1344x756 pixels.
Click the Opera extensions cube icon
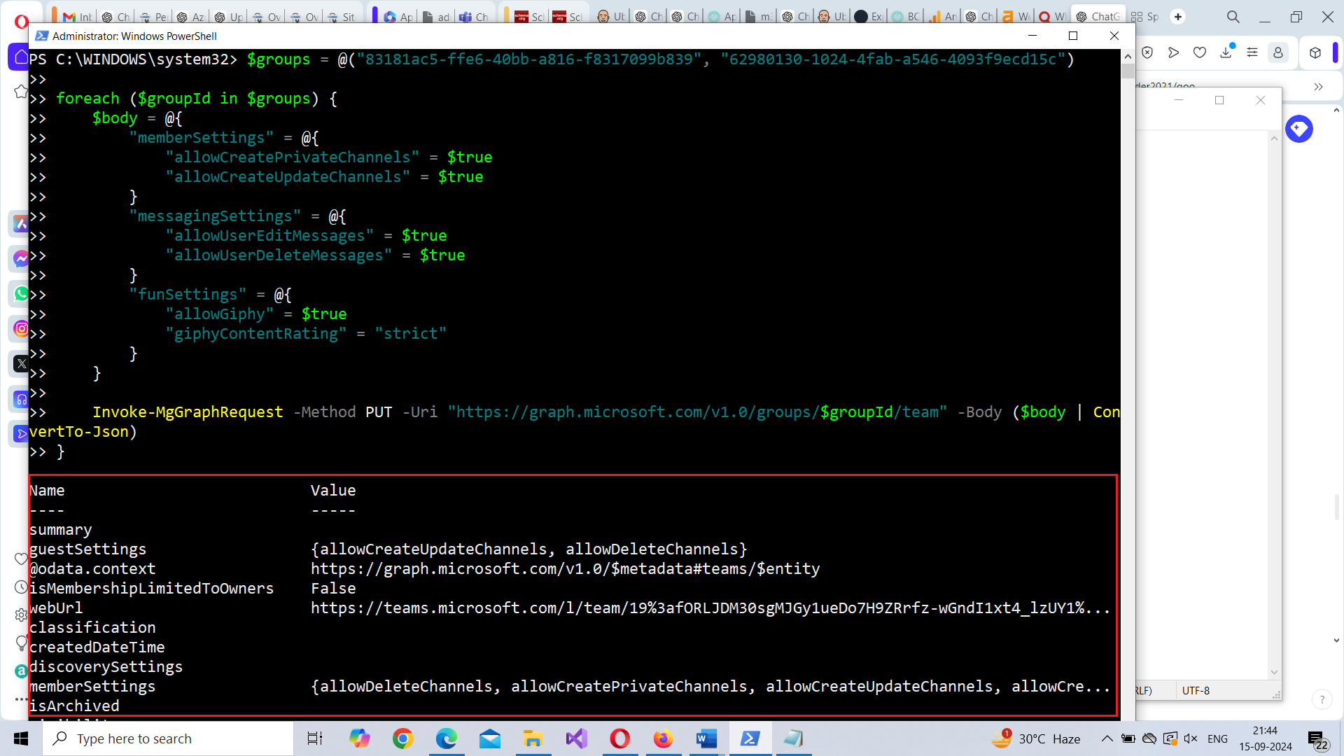[x=1315, y=52]
